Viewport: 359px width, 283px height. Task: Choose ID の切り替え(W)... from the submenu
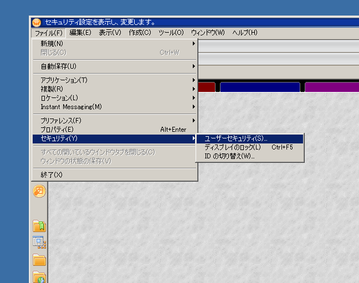coord(250,156)
